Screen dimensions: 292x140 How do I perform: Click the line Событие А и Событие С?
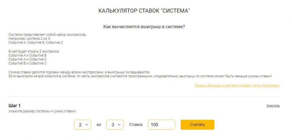pyautogui.click(x=27, y=59)
